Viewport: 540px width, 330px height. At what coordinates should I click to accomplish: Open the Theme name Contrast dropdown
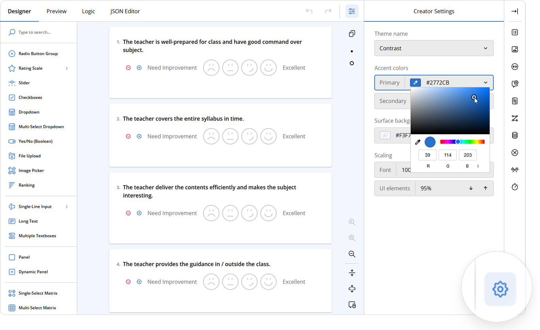click(434, 48)
